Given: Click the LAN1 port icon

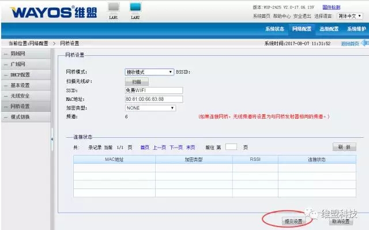Looking at the screenshot, I should click(114, 7).
